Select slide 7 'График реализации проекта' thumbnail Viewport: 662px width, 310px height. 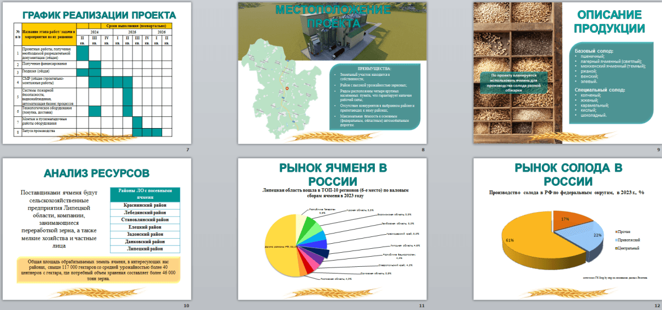coord(96,73)
